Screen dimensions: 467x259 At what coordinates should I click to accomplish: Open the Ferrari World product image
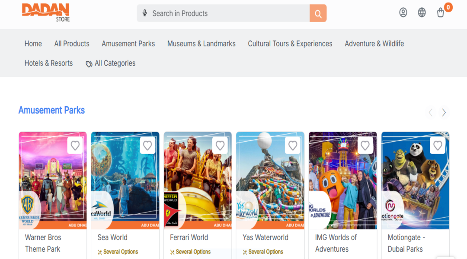[x=198, y=180]
